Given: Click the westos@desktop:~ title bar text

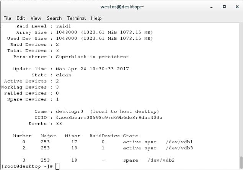Looking at the screenshot, I should point(122,7).
